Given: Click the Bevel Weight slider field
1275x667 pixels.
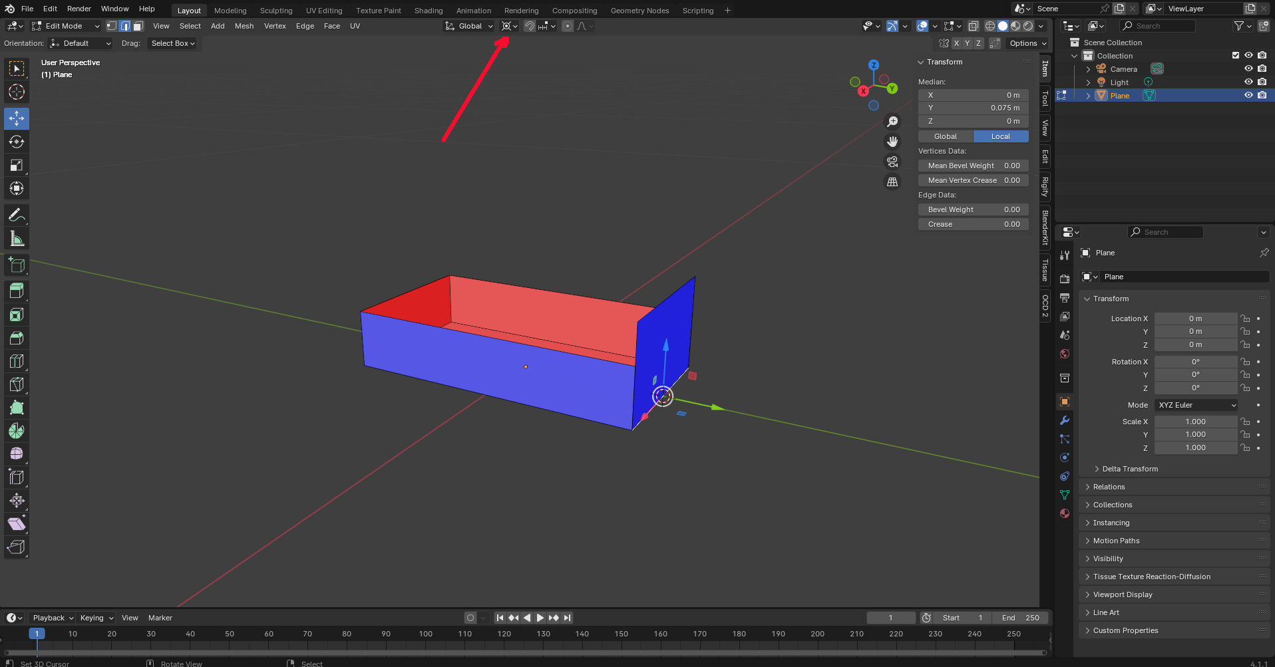Looking at the screenshot, I should 973,209.
